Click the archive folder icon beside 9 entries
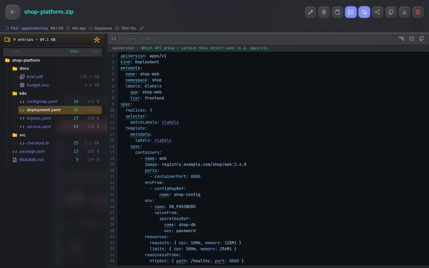 (8, 40)
